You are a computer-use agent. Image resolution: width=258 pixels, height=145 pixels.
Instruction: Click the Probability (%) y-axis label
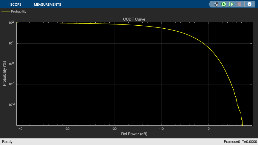(x=4, y=73)
